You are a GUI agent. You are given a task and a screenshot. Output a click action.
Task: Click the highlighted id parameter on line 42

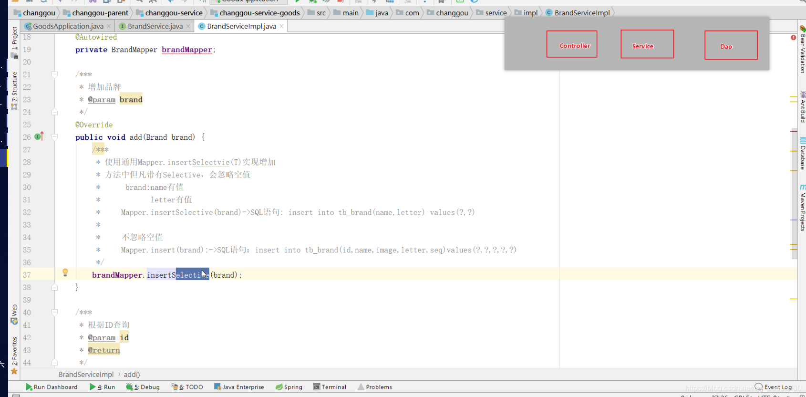click(x=124, y=337)
